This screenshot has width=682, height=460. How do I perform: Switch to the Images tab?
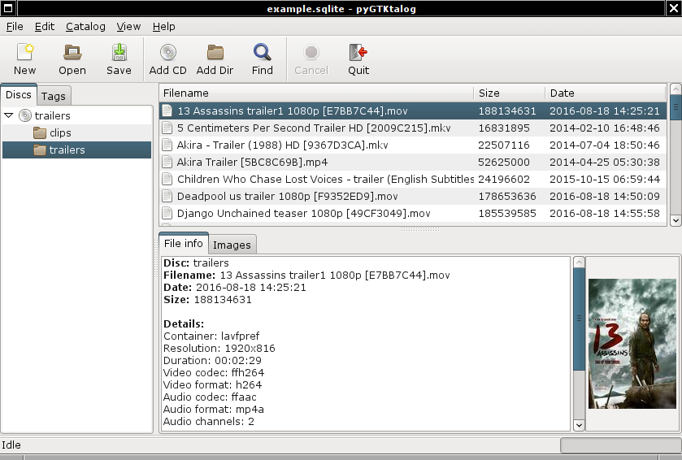point(232,244)
